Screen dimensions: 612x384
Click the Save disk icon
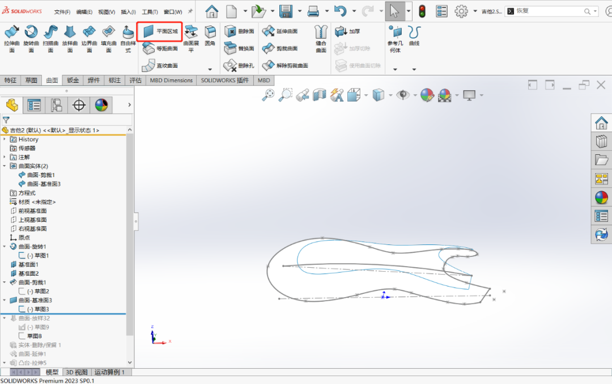tap(286, 11)
